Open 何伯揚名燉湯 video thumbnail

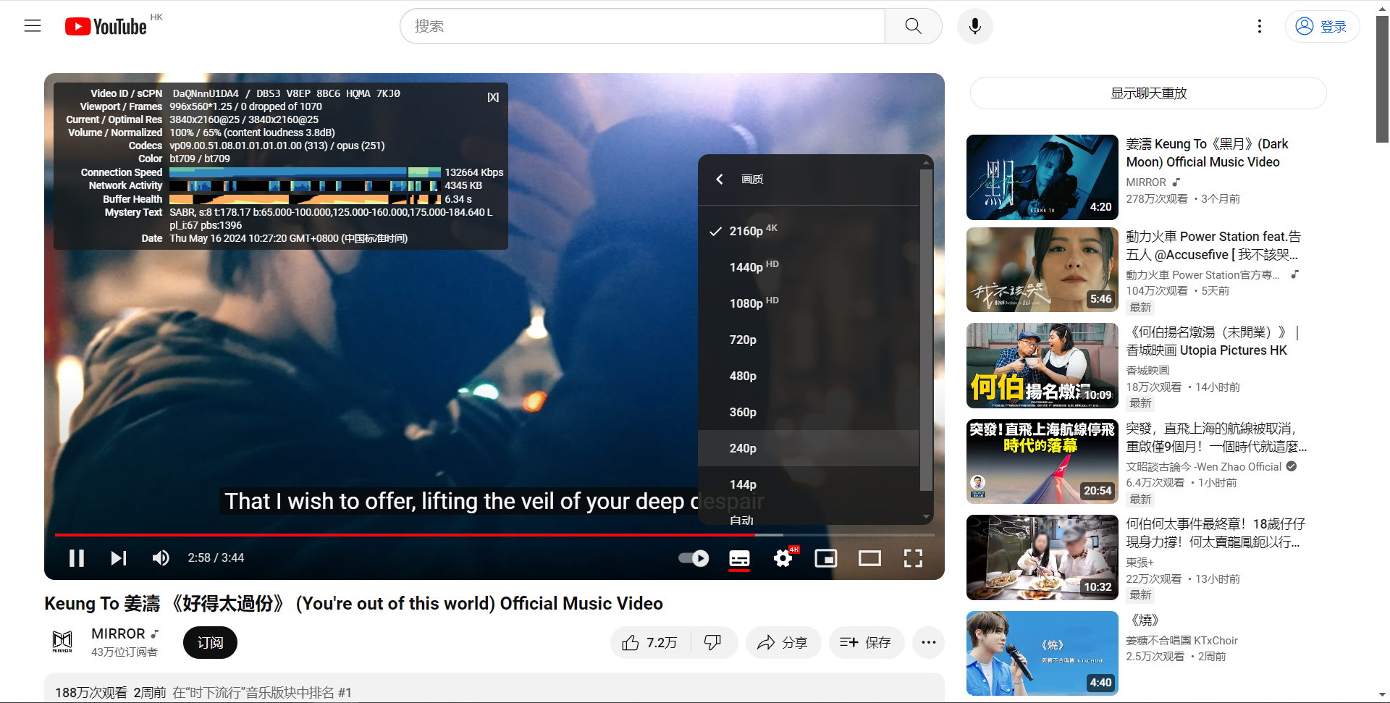(x=1042, y=366)
